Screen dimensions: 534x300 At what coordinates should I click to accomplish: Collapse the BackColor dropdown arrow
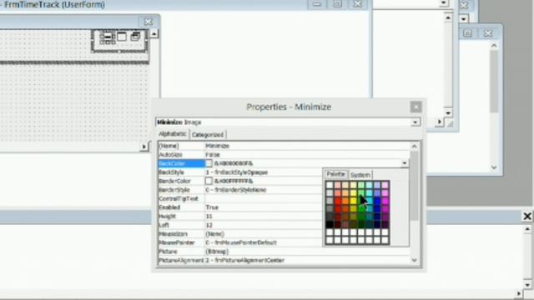click(404, 163)
